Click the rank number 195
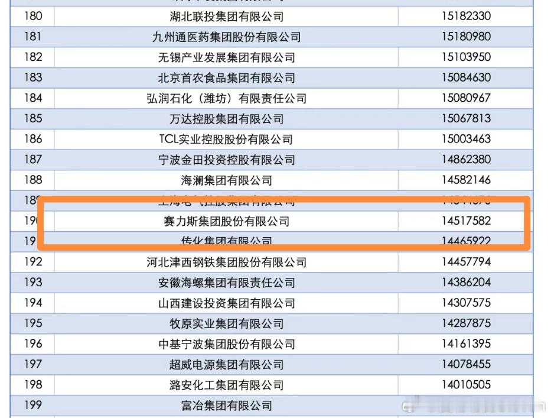Image resolution: width=551 pixels, height=418 pixels. (x=34, y=323)
